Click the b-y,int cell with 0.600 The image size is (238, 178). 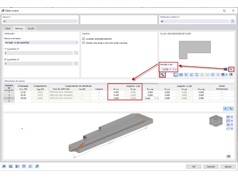click(116, 98)
